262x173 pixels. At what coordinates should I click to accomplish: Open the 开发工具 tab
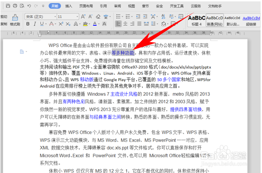[x=177, y=6]
